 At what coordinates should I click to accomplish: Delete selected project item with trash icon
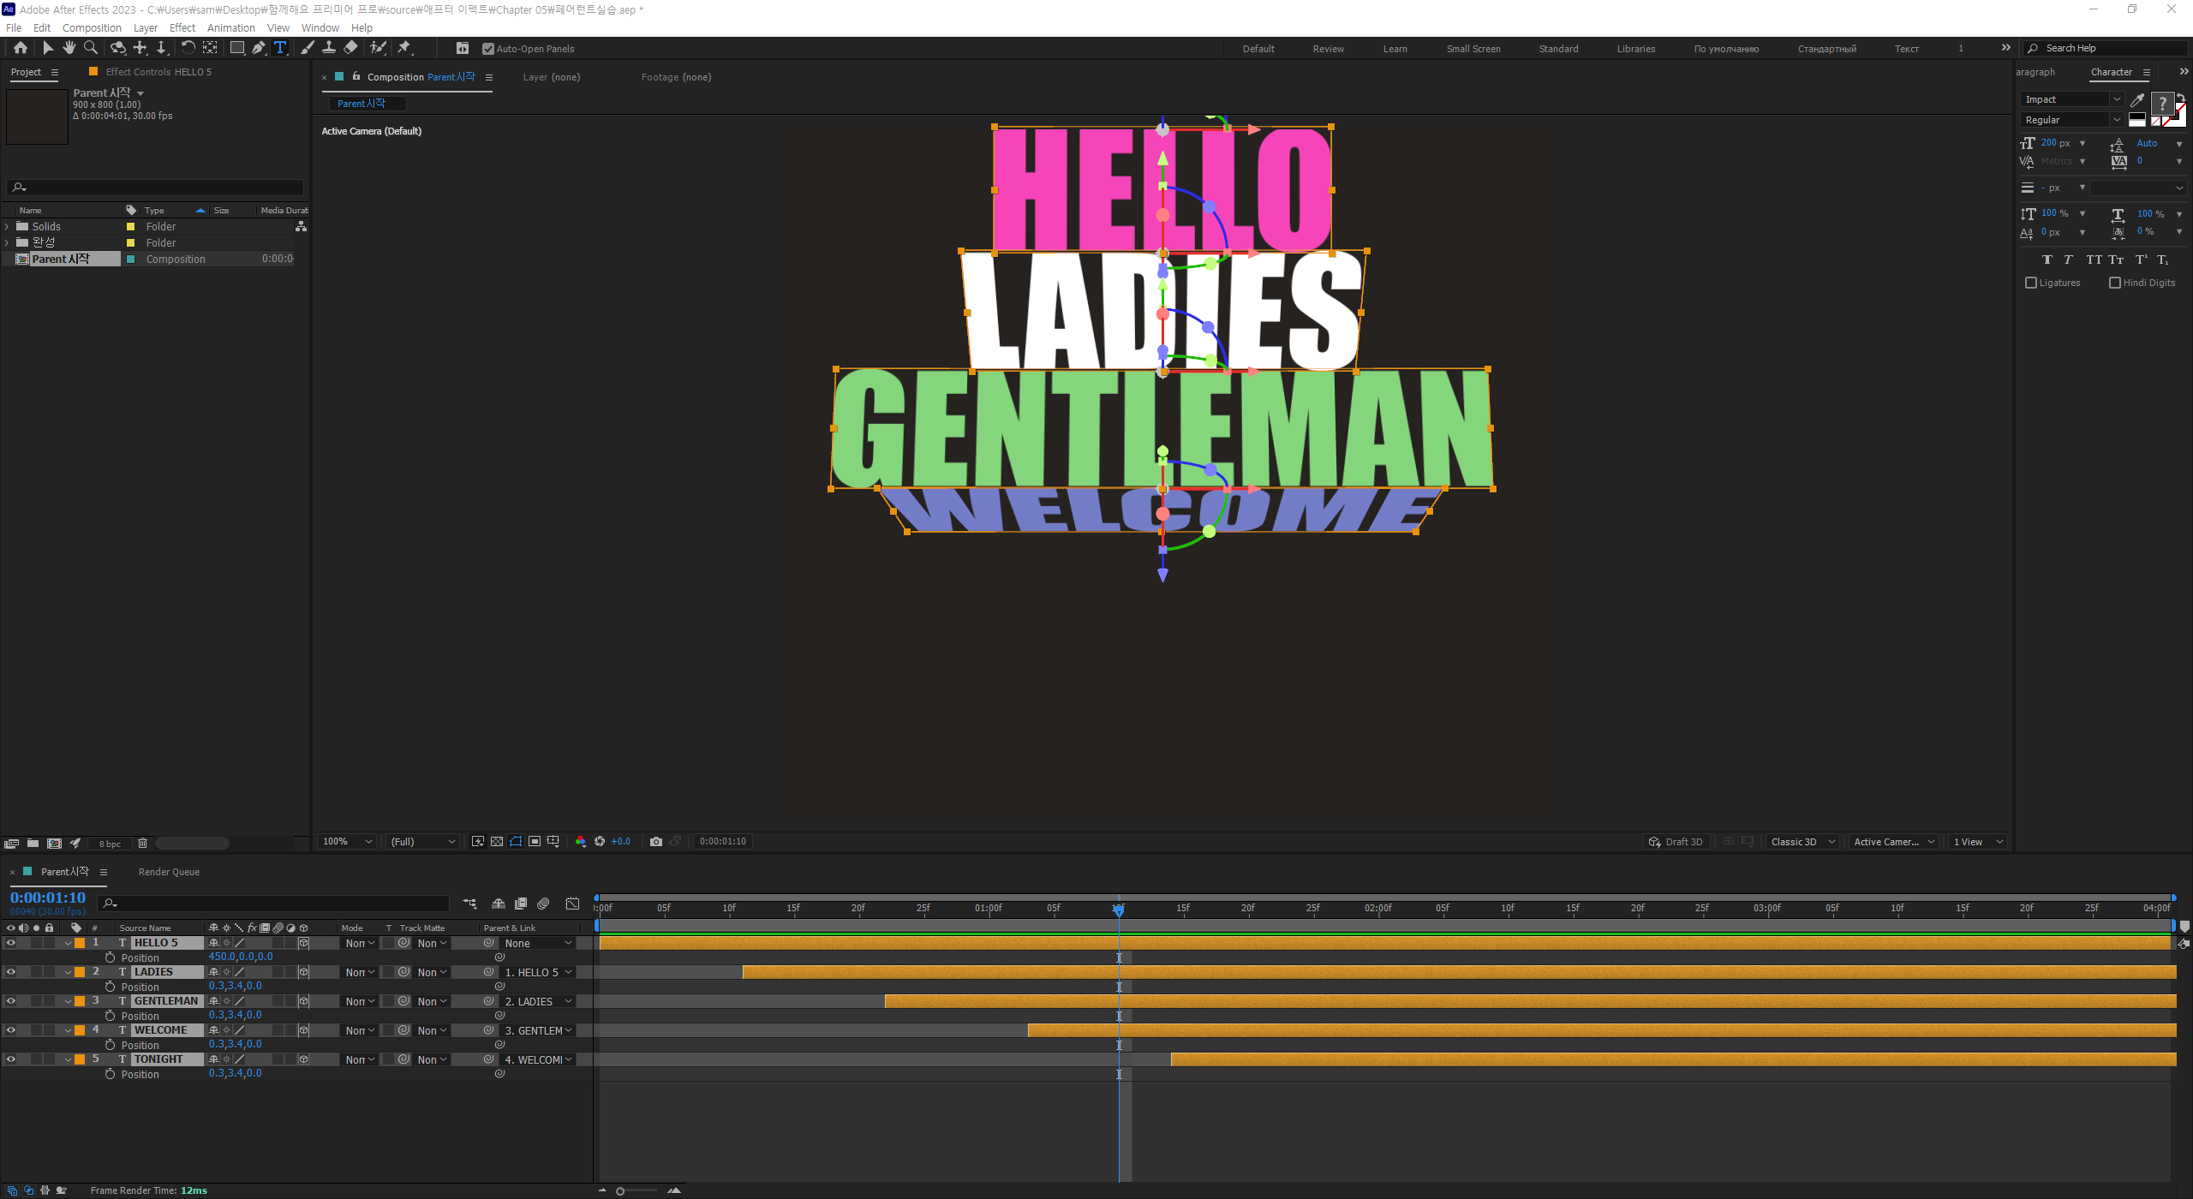[143, 844]
